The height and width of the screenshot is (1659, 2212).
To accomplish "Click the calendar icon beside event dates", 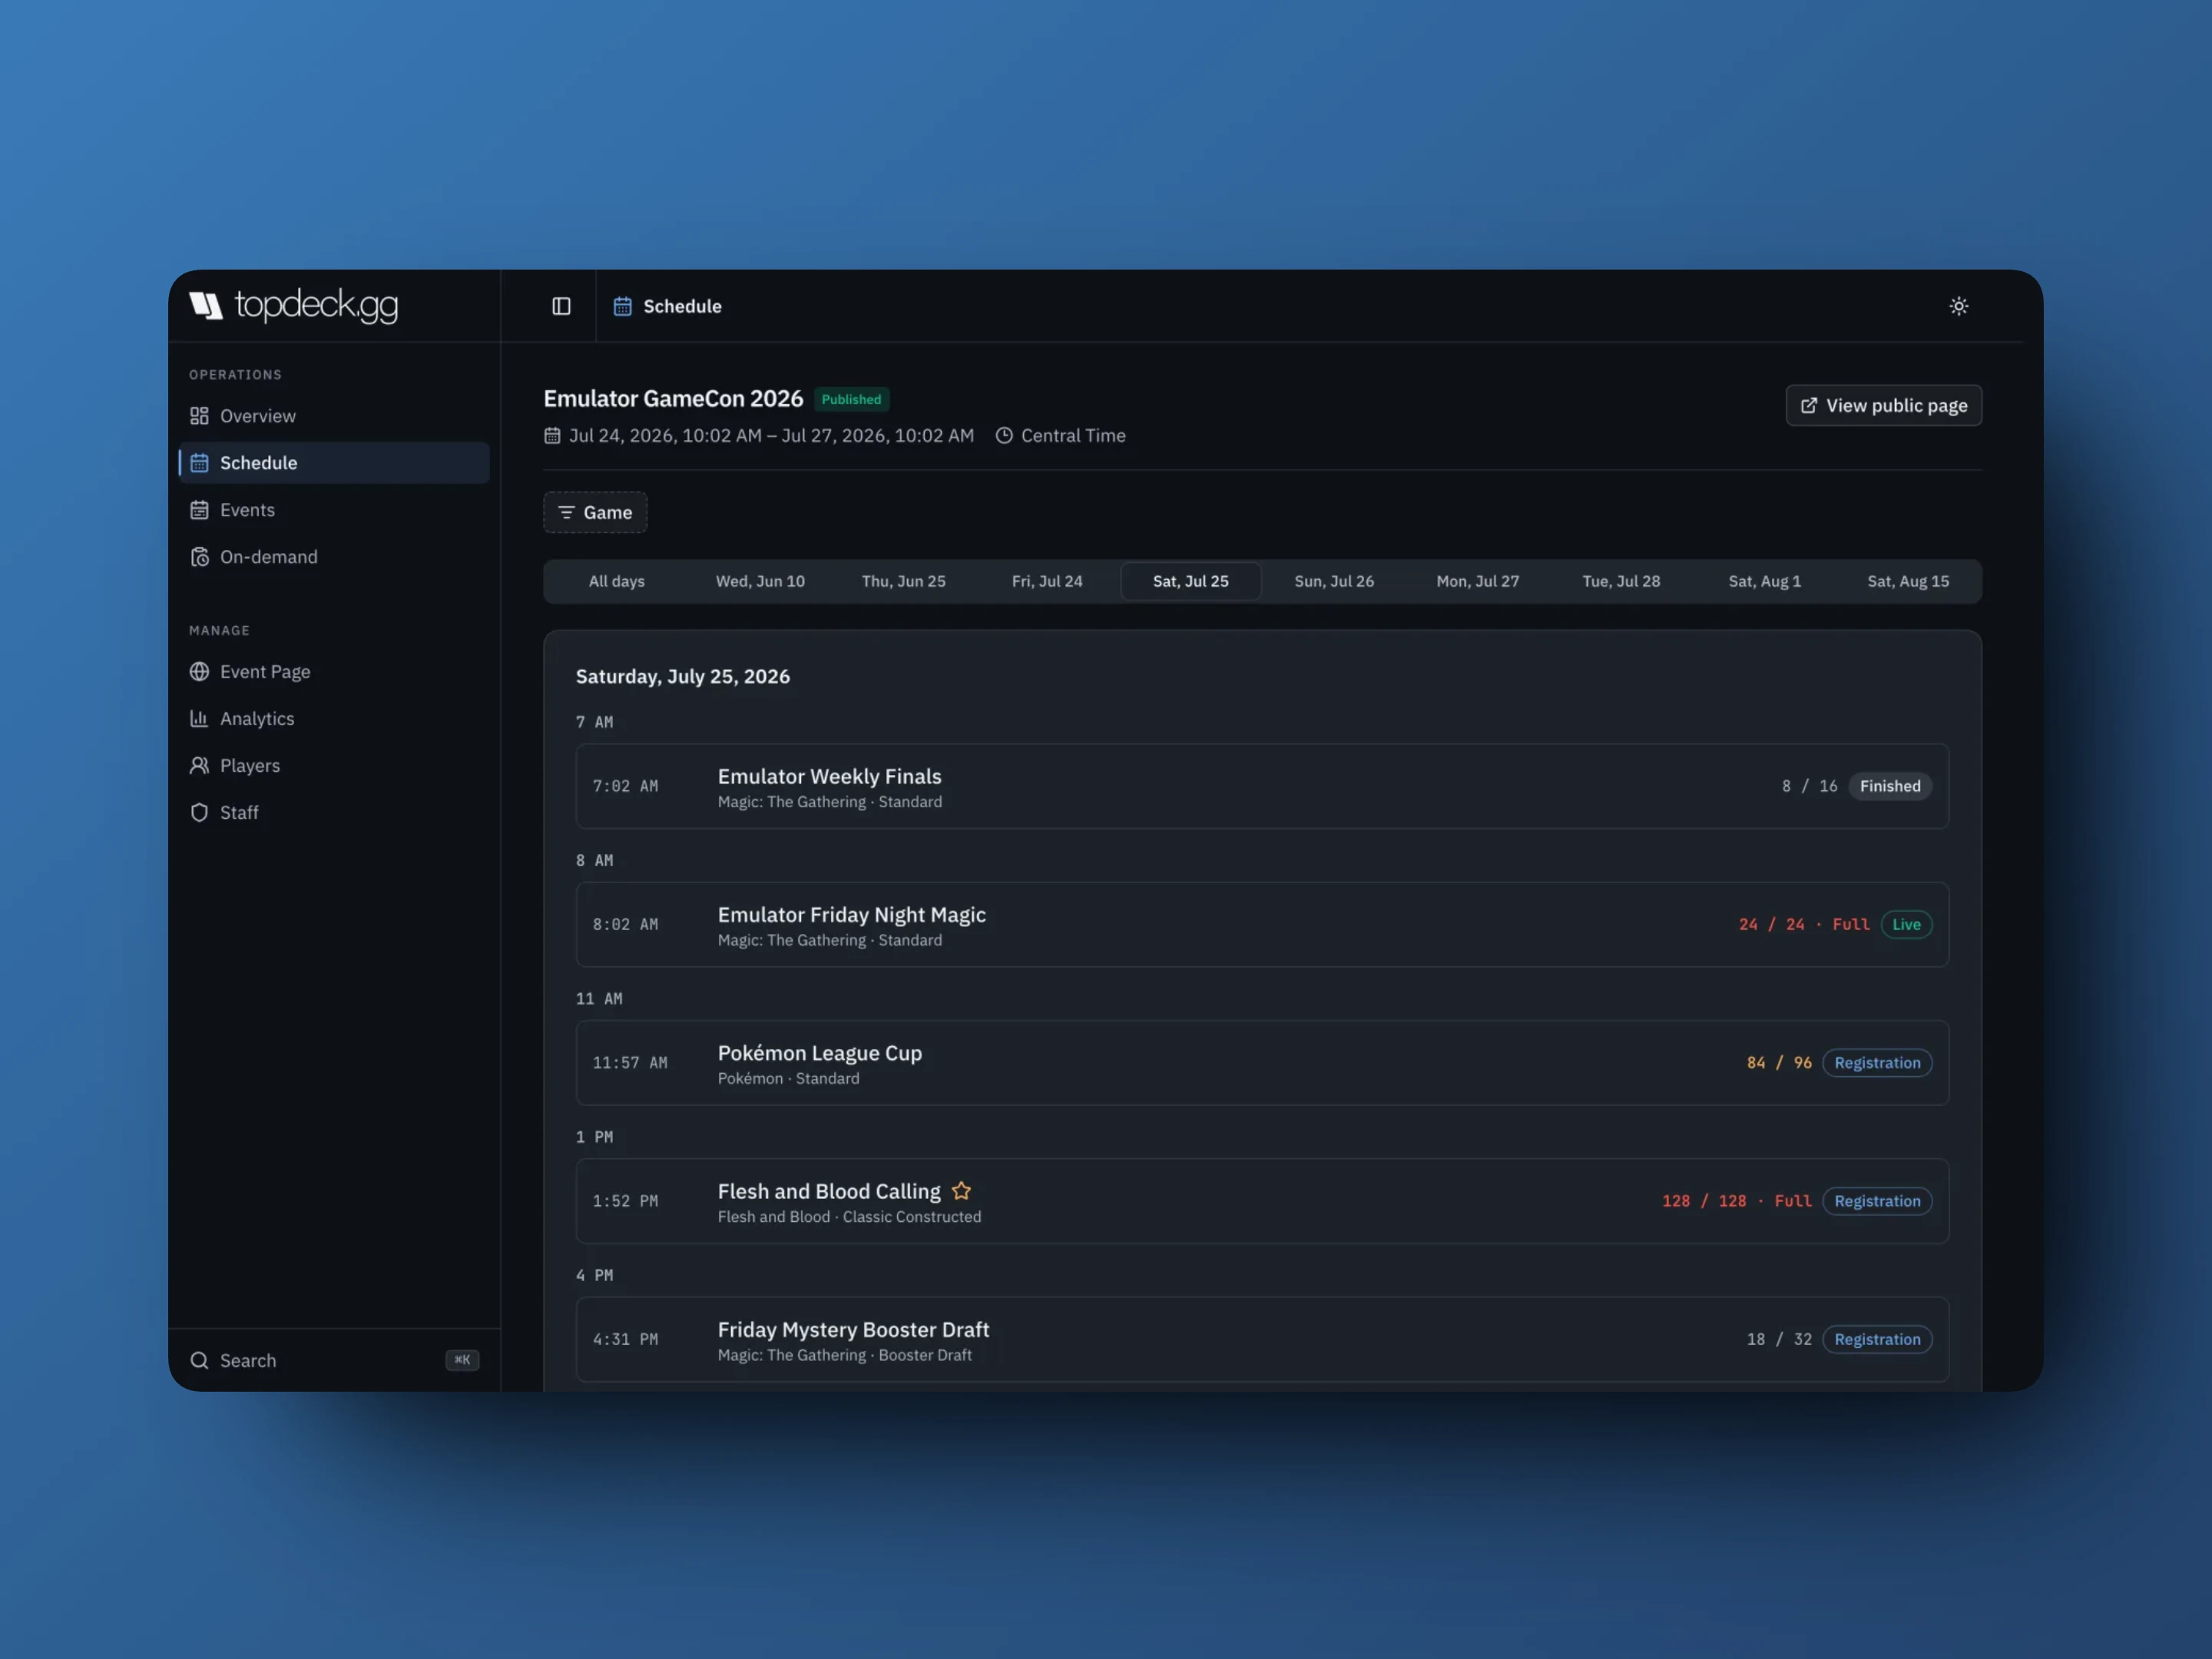I will (x=552, y=436).
